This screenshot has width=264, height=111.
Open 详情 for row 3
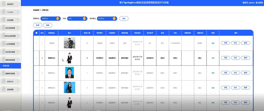[226, 73]
